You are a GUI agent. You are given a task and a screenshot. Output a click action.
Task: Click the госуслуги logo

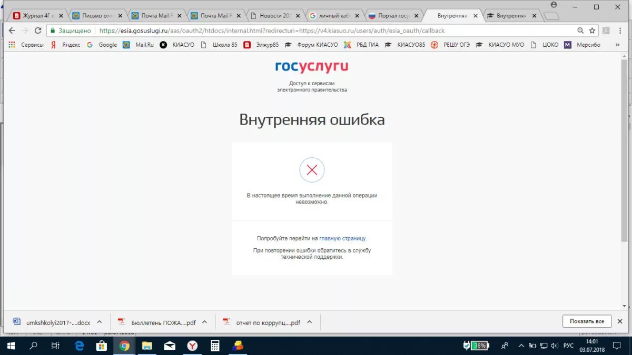click(x=312, y=67)
